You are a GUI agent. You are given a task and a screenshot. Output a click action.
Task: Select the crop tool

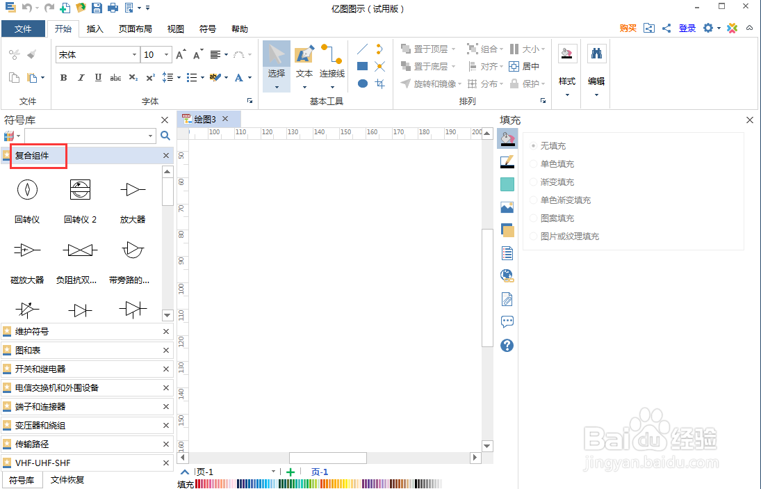click(380, 83)
